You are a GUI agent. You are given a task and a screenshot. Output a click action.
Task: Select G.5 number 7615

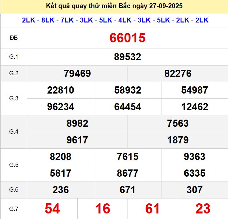[128, 157]
